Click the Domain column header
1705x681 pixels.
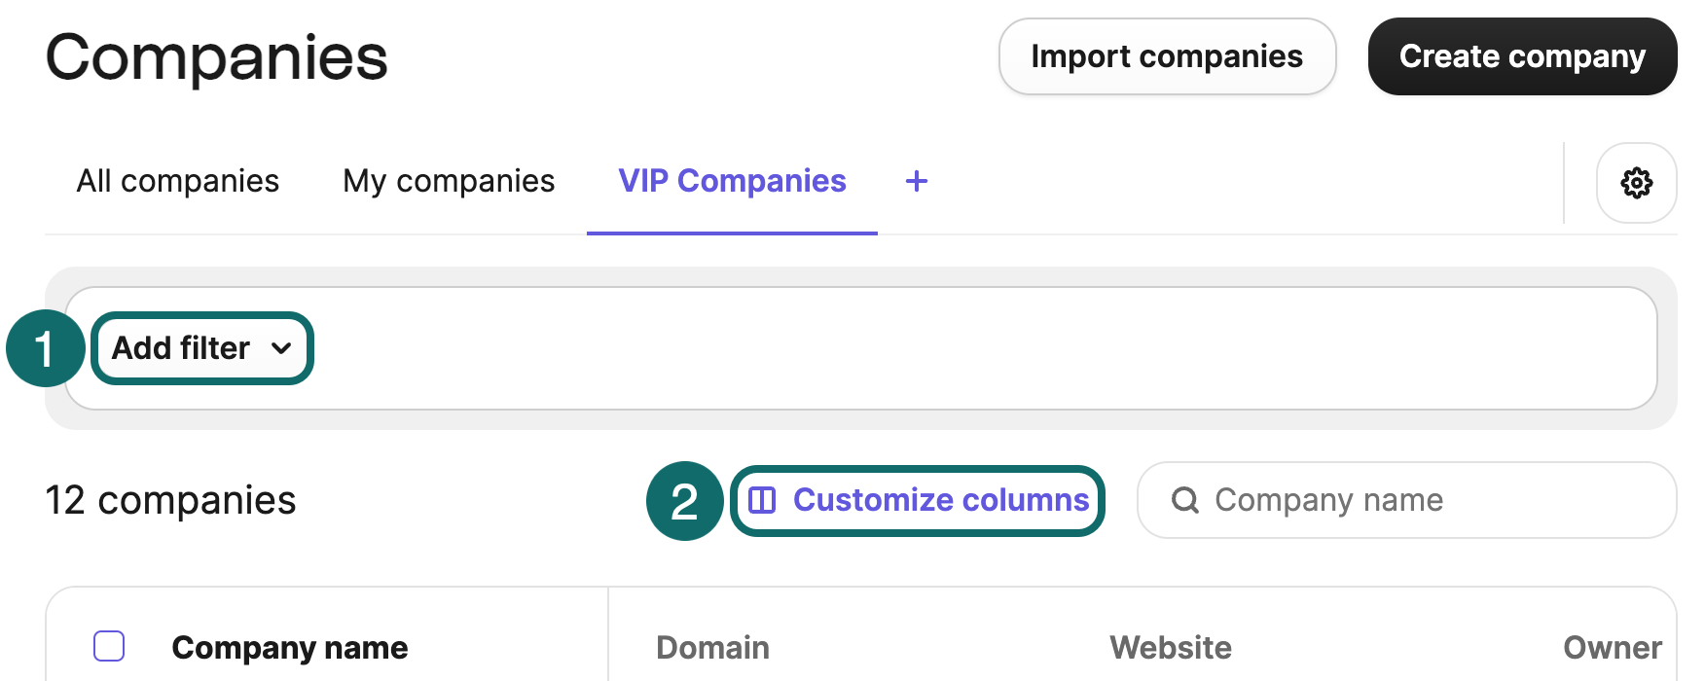(711, 647)
